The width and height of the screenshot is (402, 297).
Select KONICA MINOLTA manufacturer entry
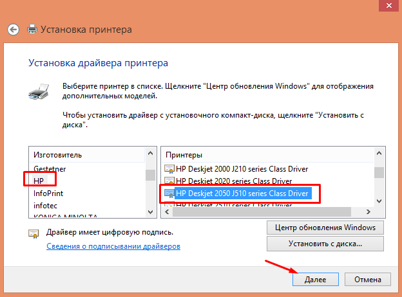[x=65, y=215]
